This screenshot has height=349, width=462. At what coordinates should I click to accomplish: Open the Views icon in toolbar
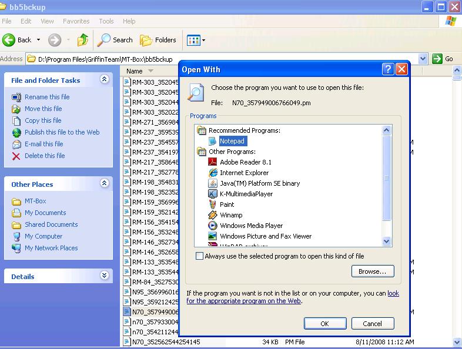193,40
